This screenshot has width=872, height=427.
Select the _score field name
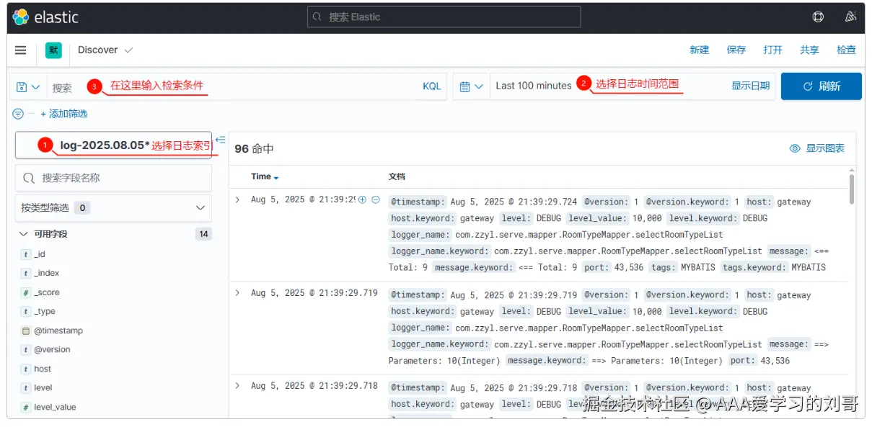(x=47, y=292)
